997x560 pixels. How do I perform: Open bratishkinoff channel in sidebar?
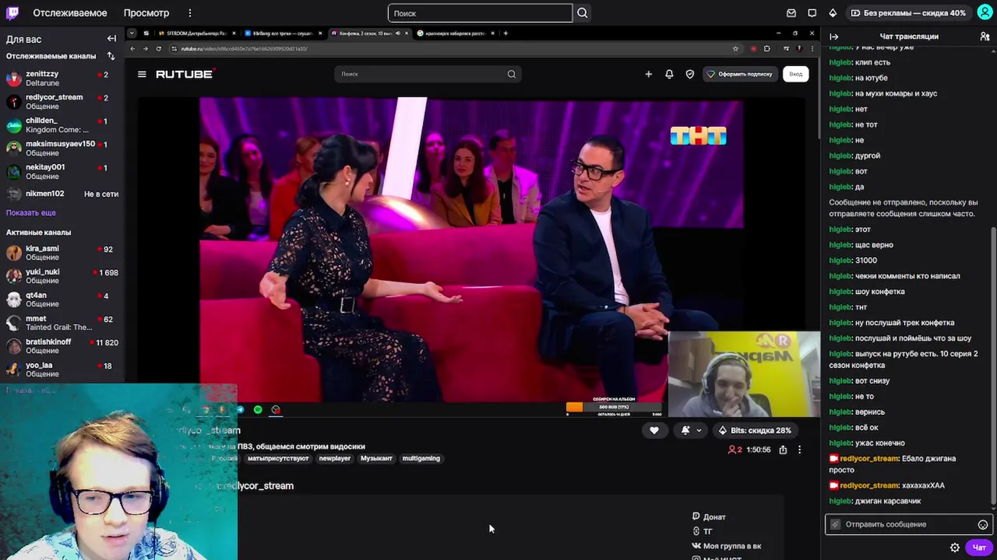[x=61, y=346]
